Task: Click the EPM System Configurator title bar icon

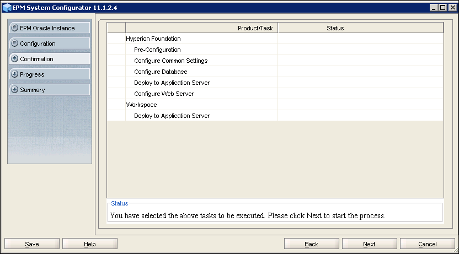Action: click(7, 8)
